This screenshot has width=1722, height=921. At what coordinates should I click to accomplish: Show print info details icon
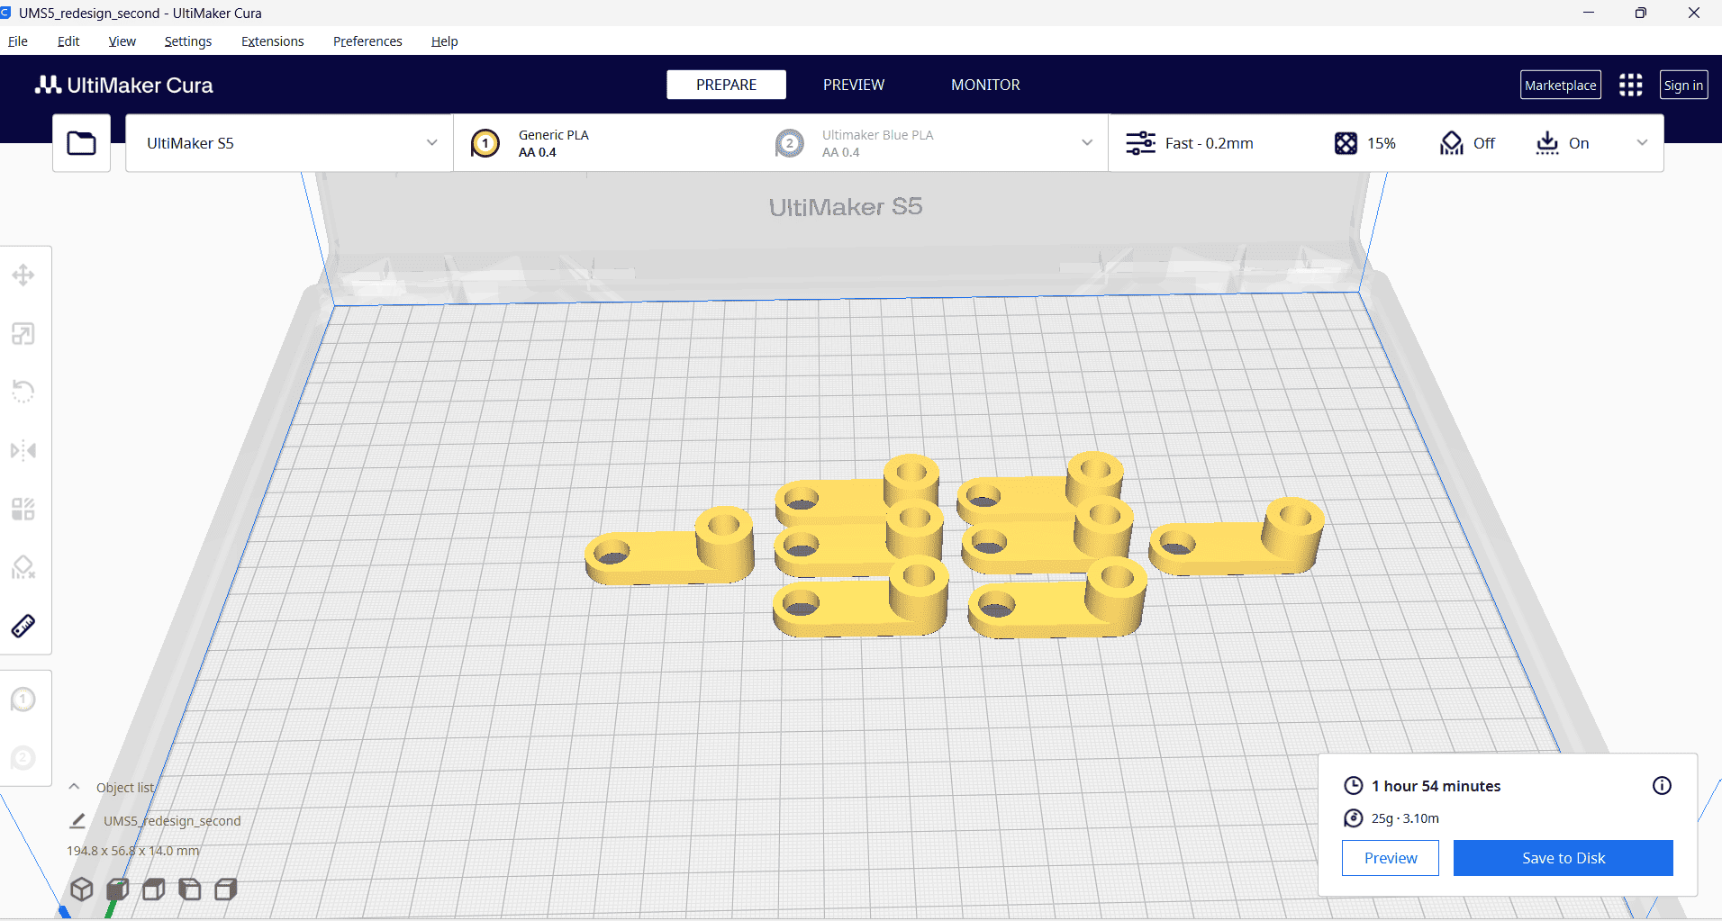[x=1662, y=786]
